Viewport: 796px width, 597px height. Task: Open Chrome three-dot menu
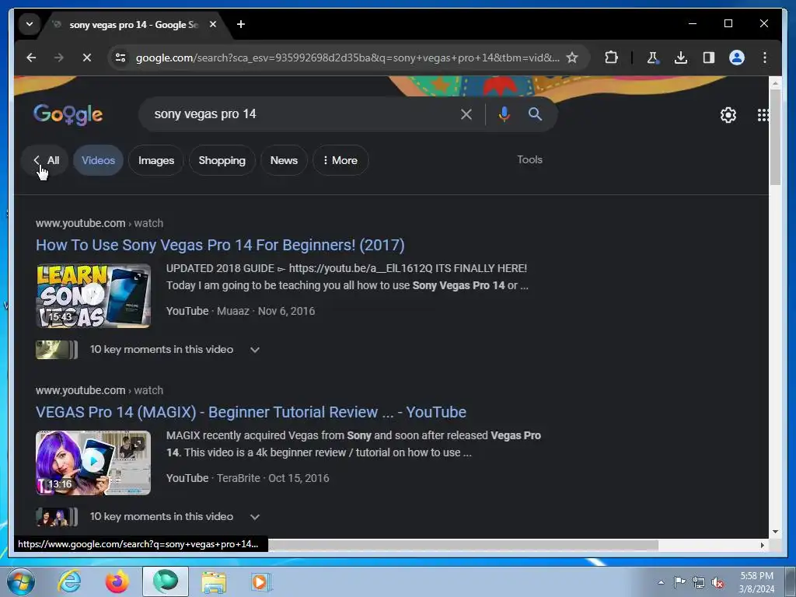tap(765, 58)
